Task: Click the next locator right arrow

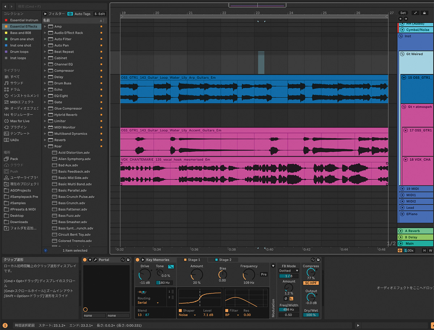Action: pyautogui.click(x=406, y=19)
